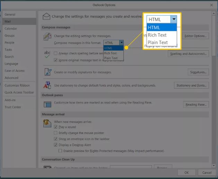218x179 pixels.
Task: Open the Search options category
Action: pyautogui.click(x=19, y=57)
